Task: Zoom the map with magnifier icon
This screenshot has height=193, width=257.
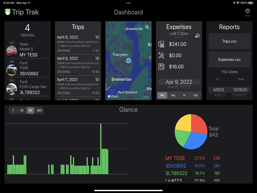Action: point(147,27)
